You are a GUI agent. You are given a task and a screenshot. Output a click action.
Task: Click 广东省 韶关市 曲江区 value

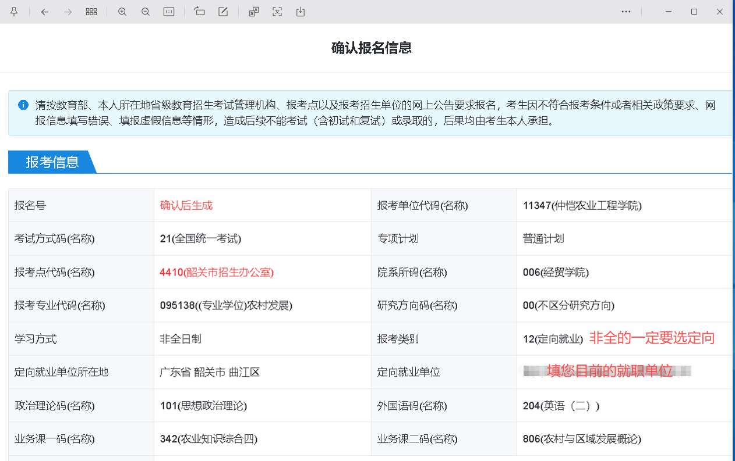coord(210,372)
